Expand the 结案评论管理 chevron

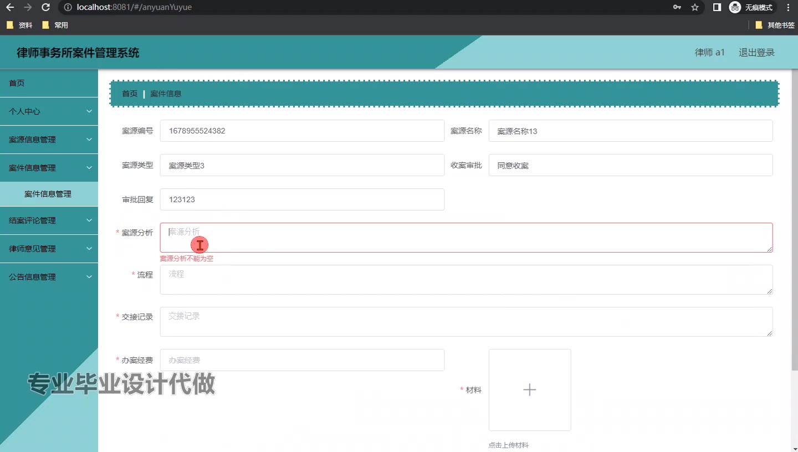(x=89, y=220)
